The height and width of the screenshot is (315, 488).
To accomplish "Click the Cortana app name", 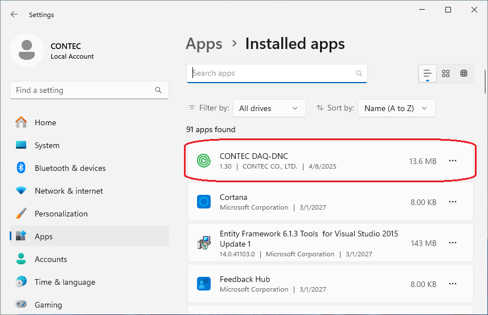I will tap(233, 197).
